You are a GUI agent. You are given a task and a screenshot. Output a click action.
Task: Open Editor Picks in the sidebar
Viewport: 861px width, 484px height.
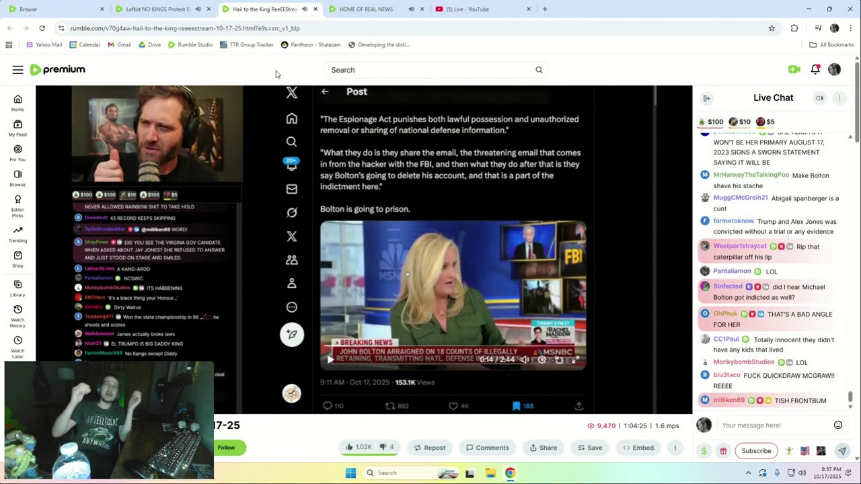(17, 205)
